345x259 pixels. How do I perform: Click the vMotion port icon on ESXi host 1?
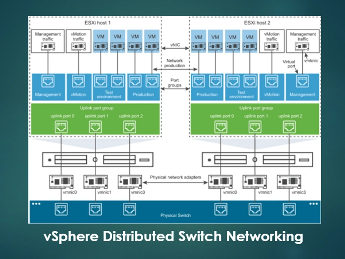coord(79,82)
